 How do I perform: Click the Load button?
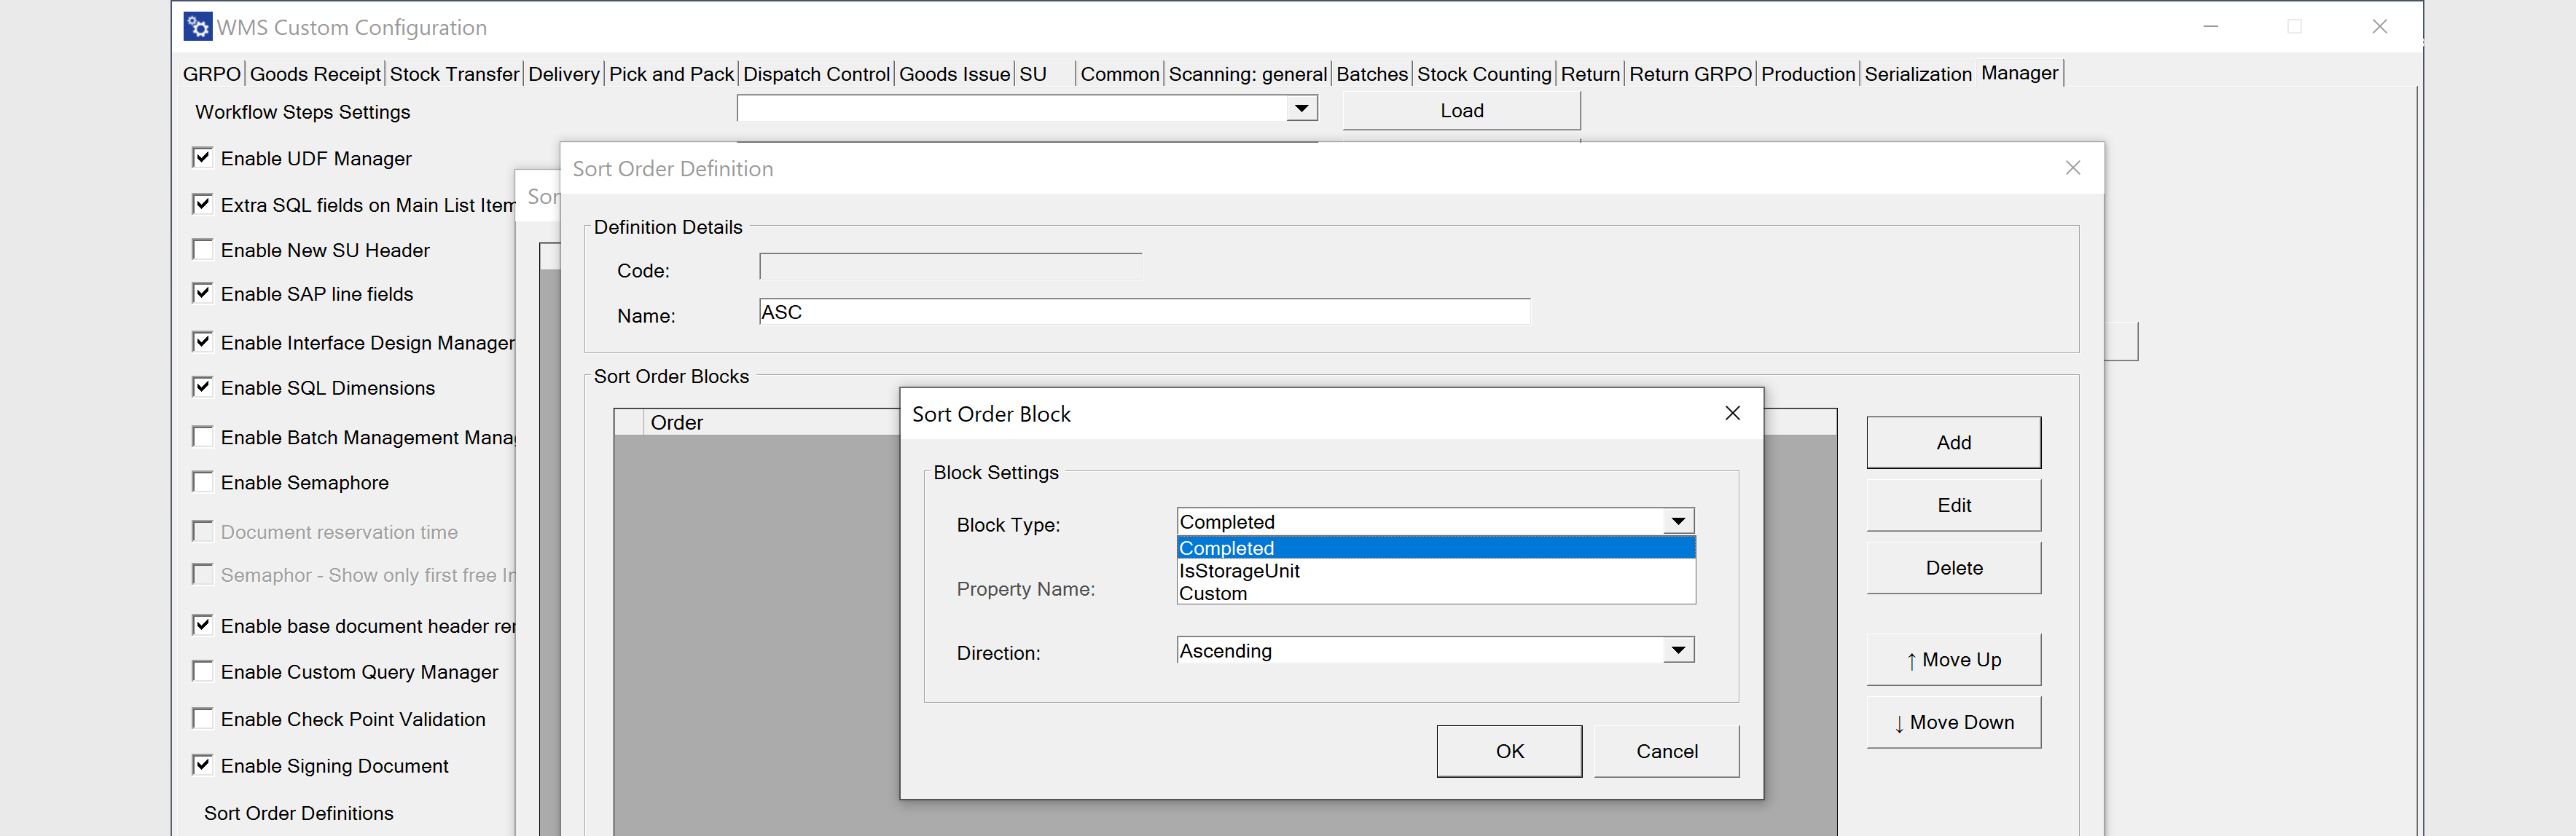(1460, 110)
